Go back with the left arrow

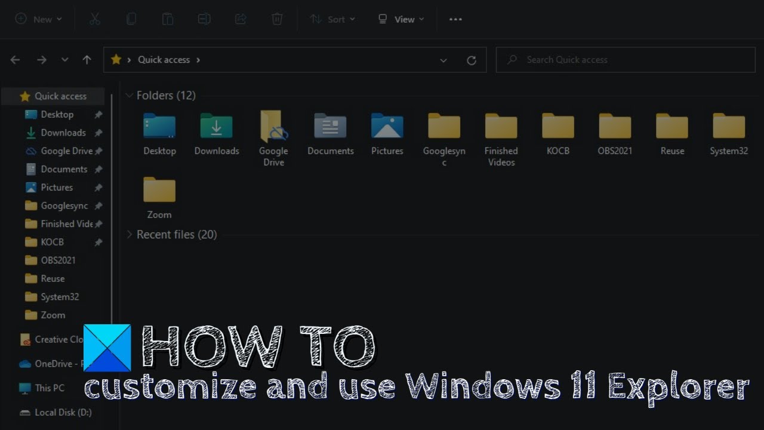coord(15,60)
